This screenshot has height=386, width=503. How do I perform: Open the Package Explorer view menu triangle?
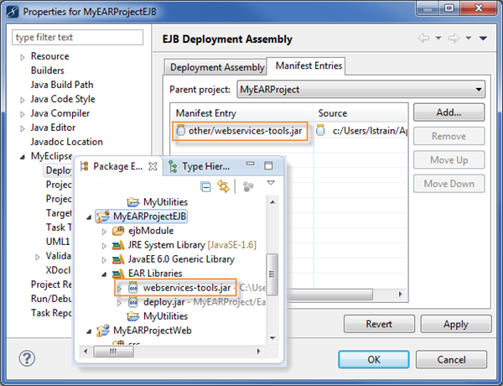tap(271, 183)
